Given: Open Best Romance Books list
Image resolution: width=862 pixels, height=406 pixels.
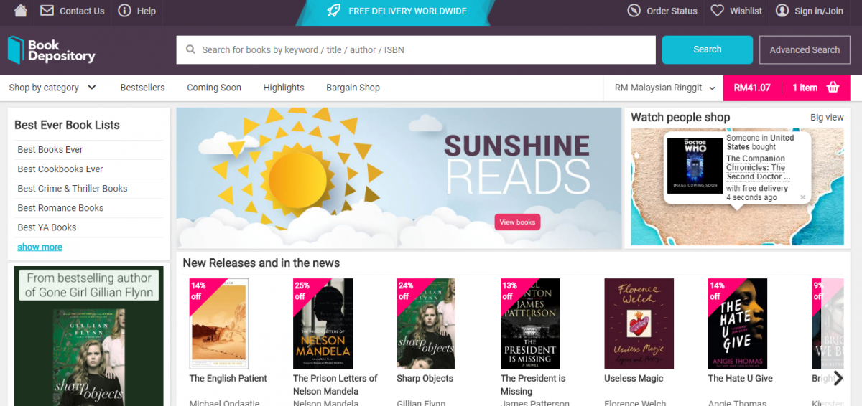Looking at the screenshot, I should click(60, 207).
